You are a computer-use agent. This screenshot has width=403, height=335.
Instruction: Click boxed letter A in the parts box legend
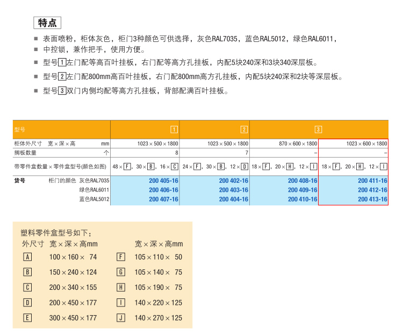coord(27,257)
